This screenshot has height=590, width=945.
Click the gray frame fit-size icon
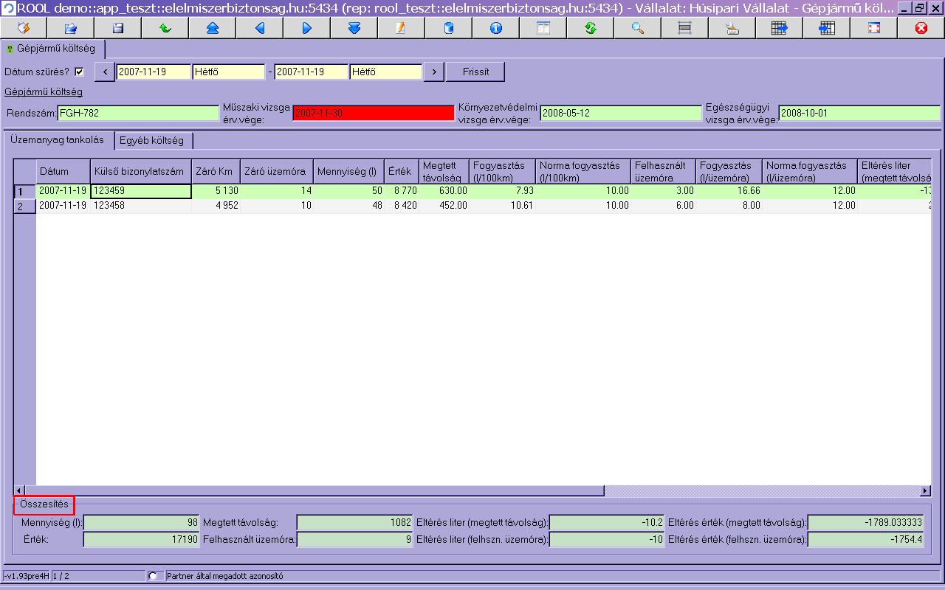tap(685, 28)
